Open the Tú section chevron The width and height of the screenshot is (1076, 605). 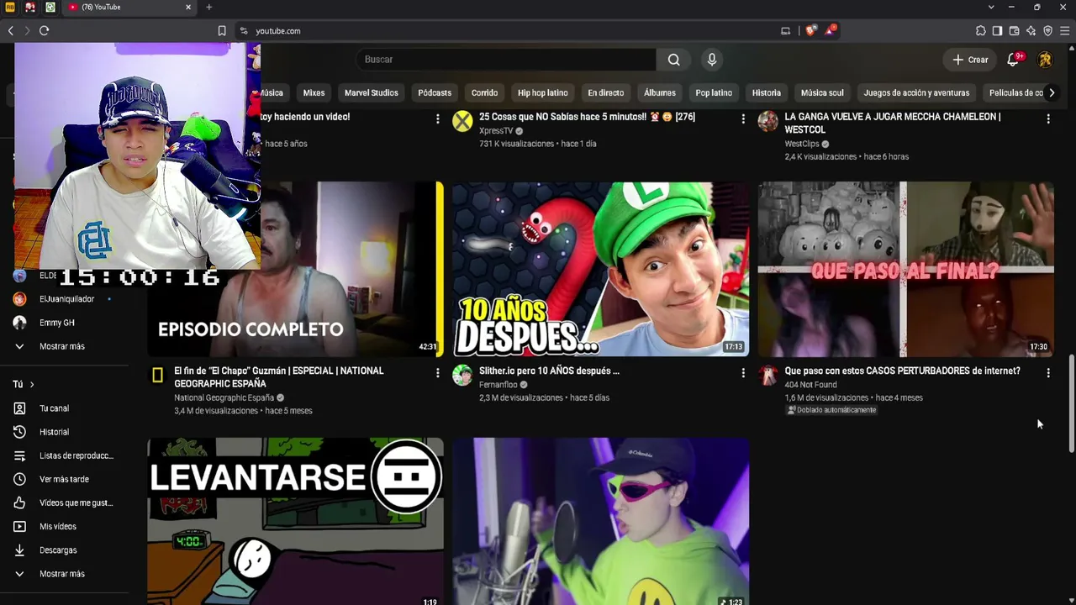32,384
